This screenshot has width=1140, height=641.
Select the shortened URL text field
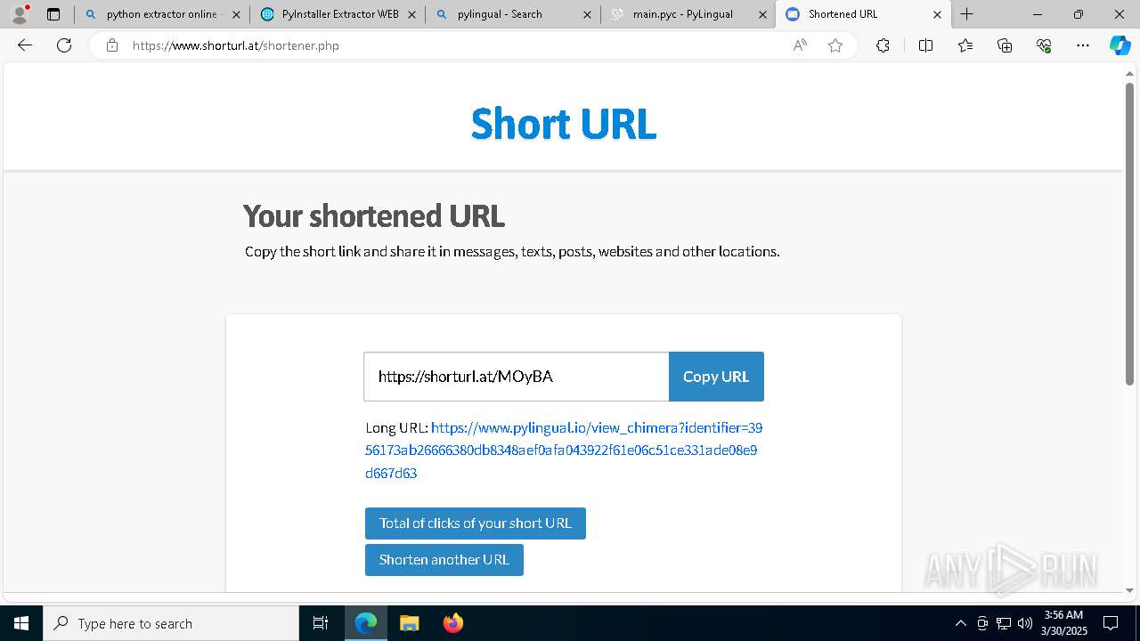pos(516,377)
